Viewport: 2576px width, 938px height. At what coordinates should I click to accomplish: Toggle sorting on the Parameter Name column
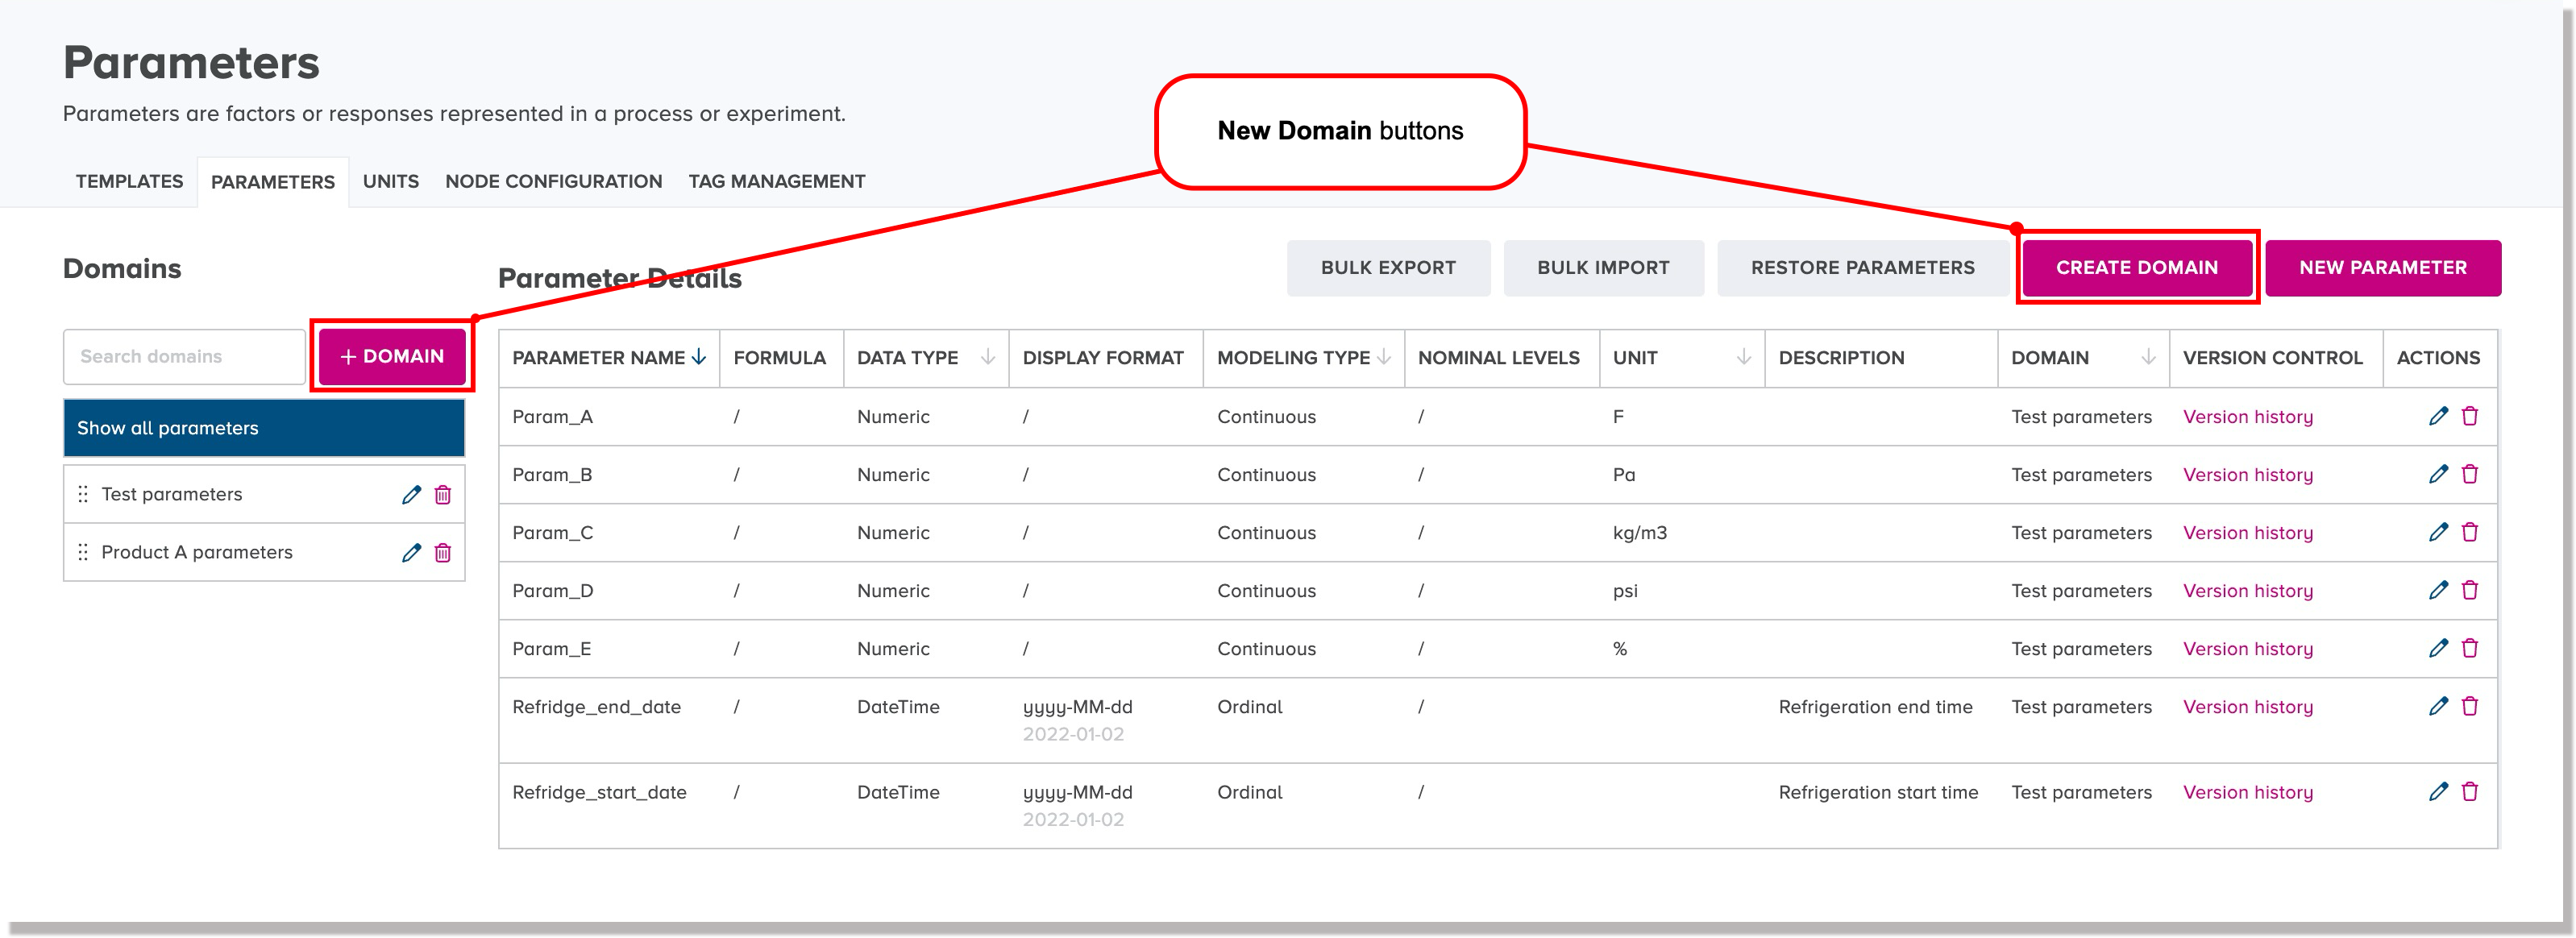pyautogui.click(x=697, y=356)
